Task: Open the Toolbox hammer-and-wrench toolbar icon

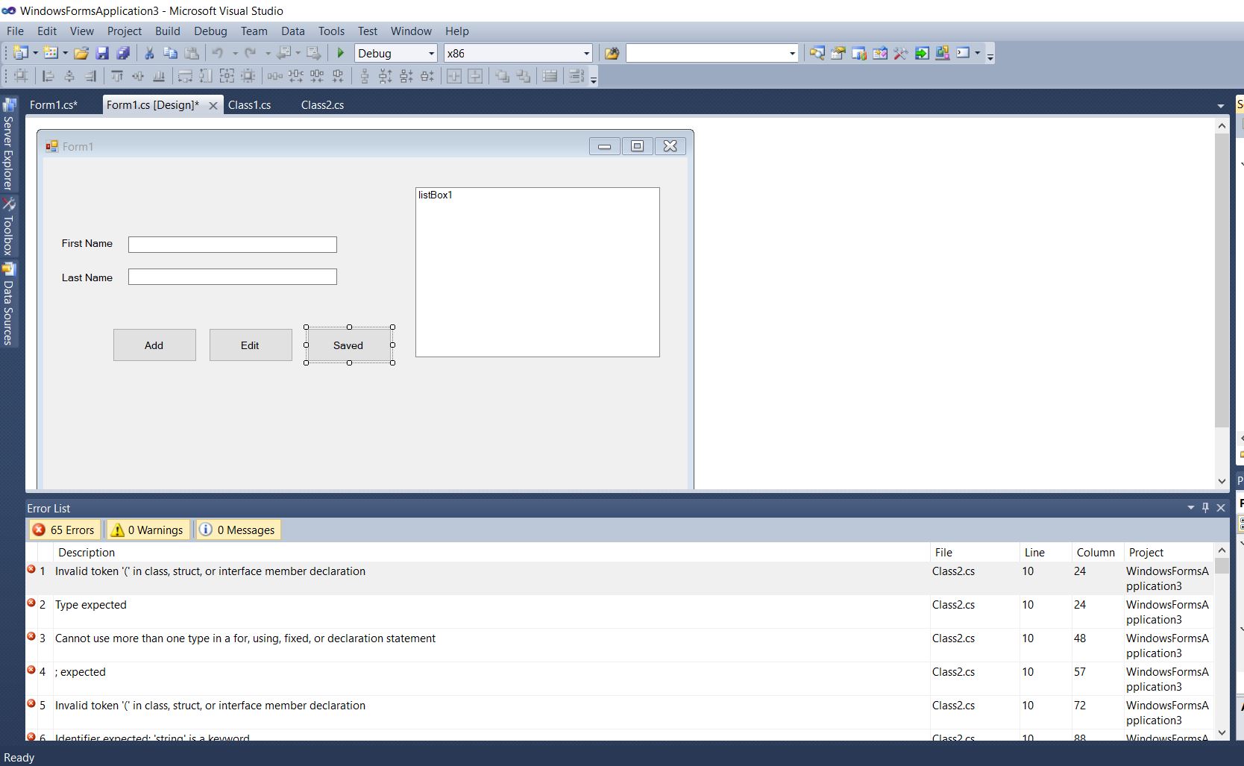Action: tap(901, 53)
